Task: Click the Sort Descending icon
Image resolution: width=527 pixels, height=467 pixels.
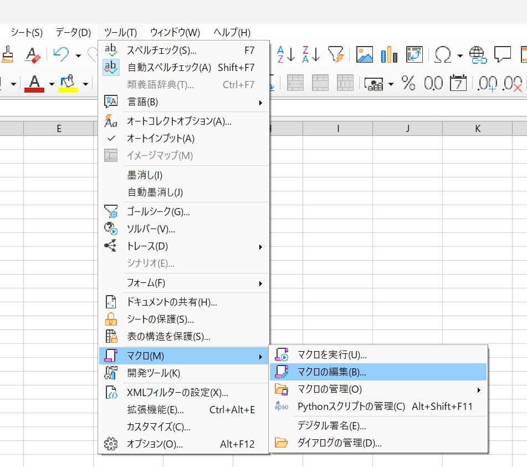Action: [311, 54]
